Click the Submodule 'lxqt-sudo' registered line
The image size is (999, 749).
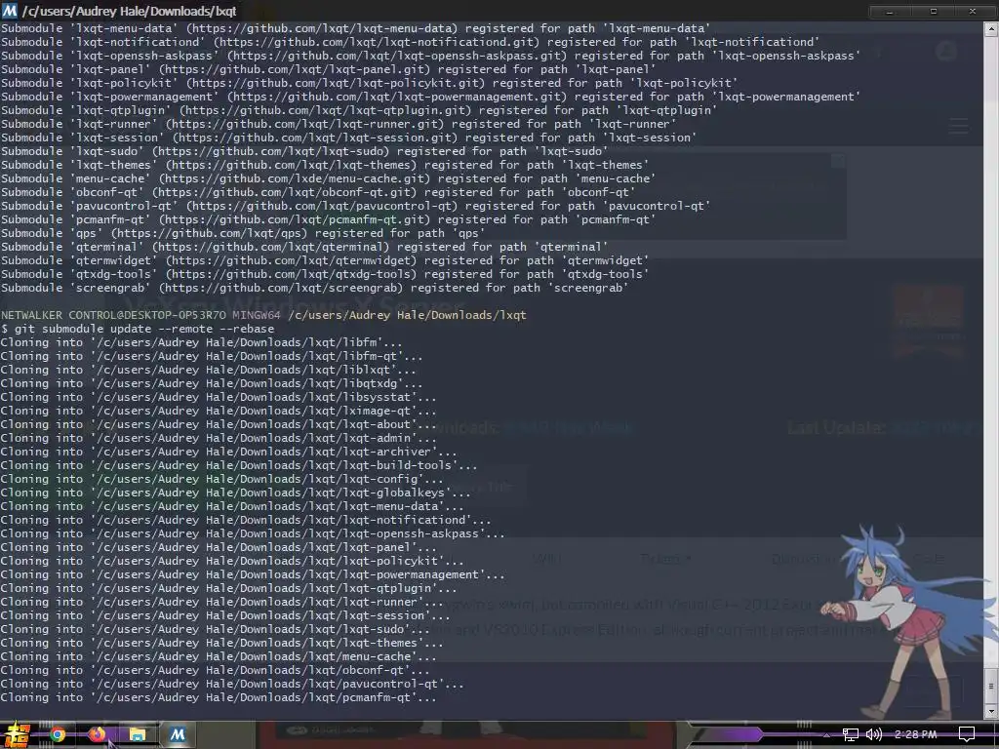pyautogui.click(x=304, y=151)
